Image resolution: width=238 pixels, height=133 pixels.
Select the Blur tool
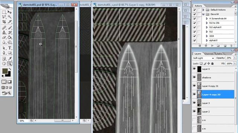click(x=4, y=42)
